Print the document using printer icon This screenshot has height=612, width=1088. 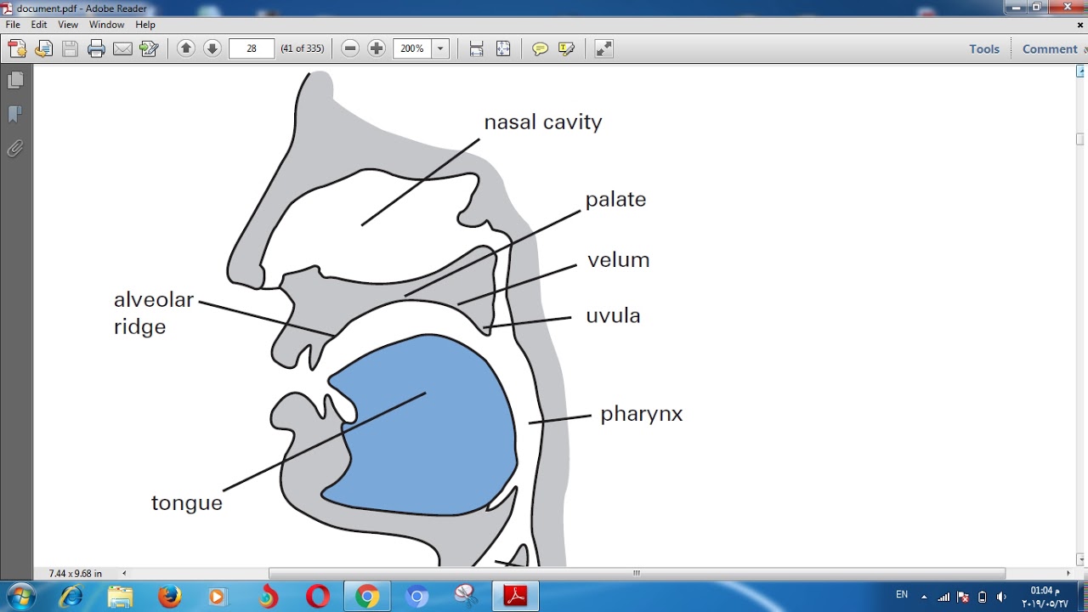tap(96, 48)
